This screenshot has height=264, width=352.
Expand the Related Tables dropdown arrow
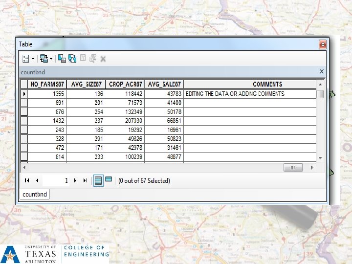51,59
